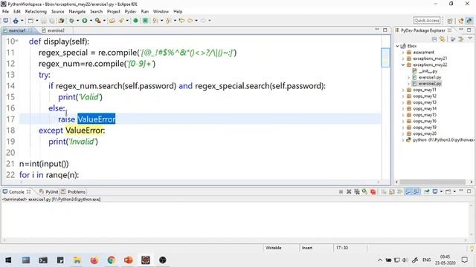This screenshot has width=476, height=267.
Task: Open the Pydev menu
Action: (x=131, y=12)
